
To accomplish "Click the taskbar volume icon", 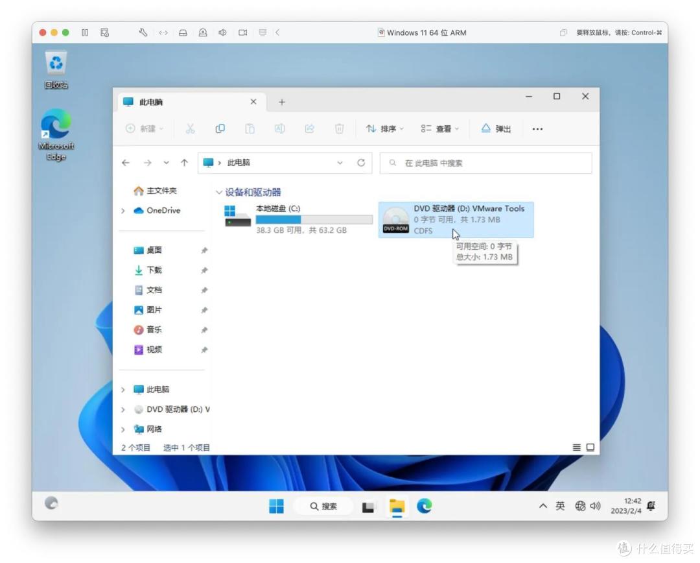I will (595, 506).
